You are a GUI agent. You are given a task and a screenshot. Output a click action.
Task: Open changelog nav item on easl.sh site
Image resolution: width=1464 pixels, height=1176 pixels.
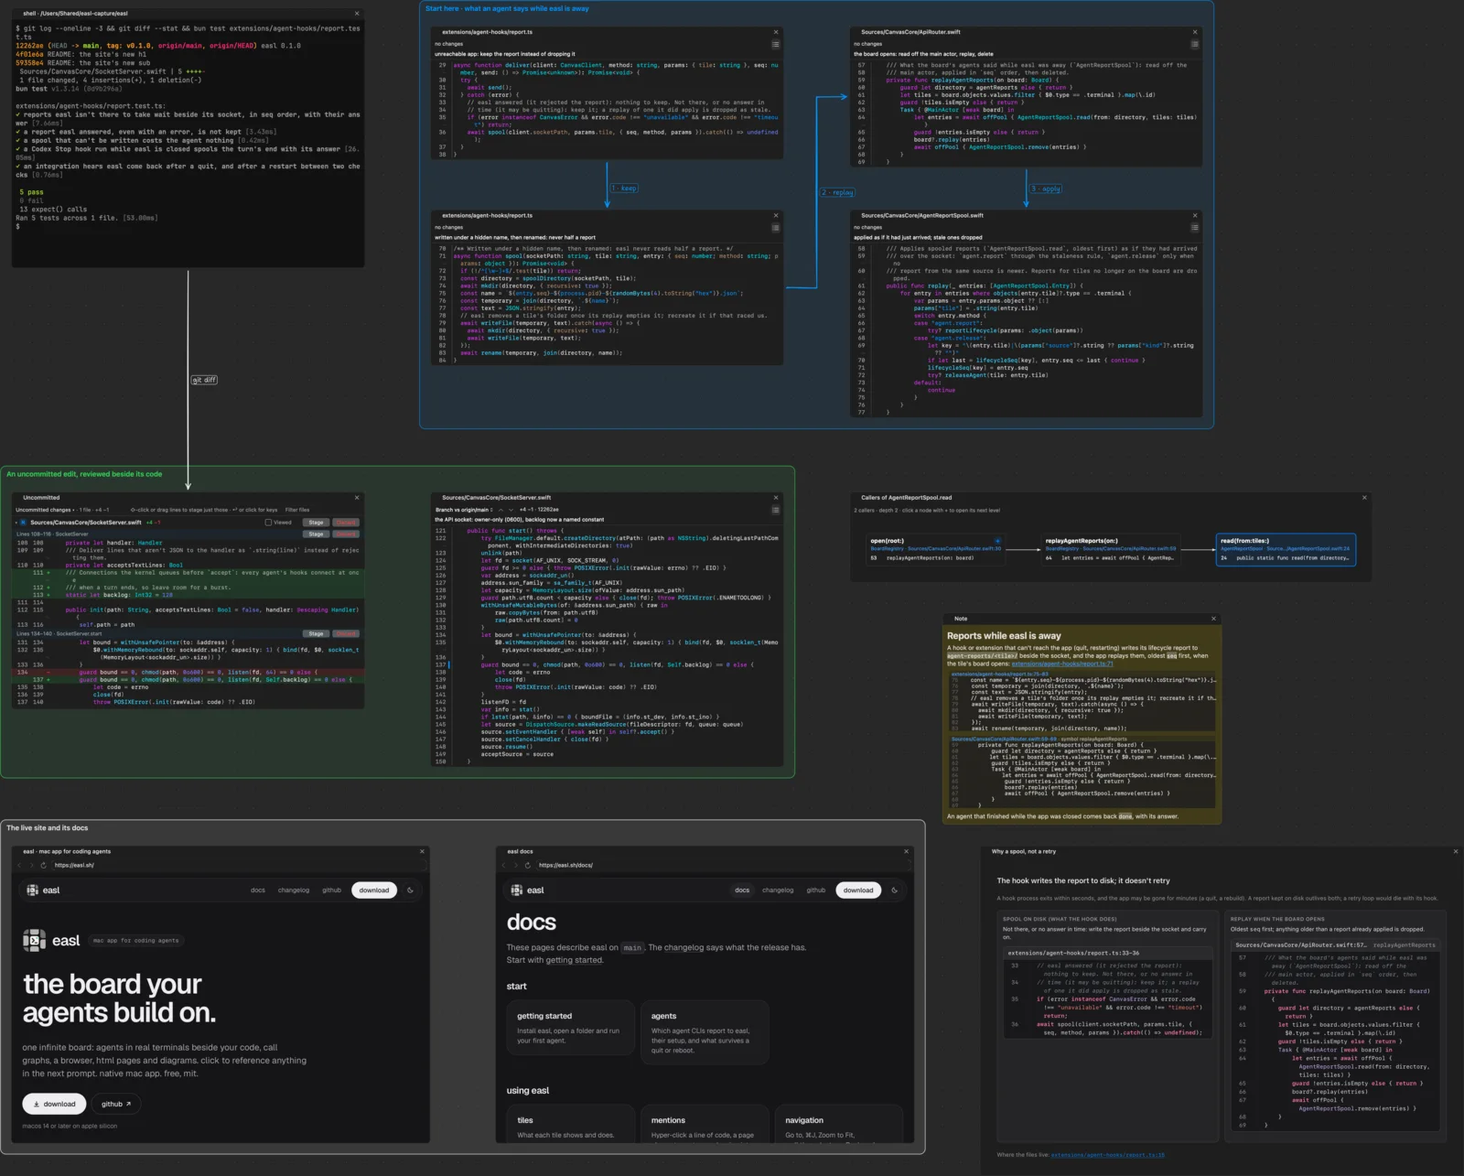[294, 890]
